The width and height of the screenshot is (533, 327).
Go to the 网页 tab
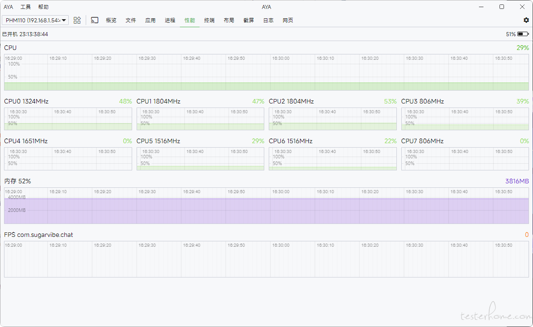[x=288, y=21]
